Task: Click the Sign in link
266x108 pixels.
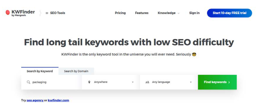Action: (194, 13)
